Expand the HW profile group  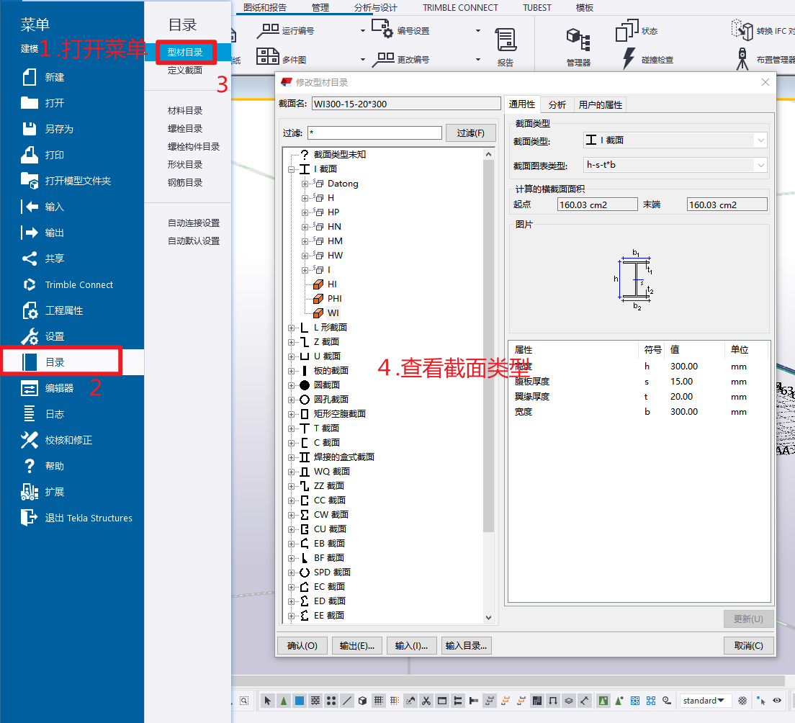tap(305, 256)
